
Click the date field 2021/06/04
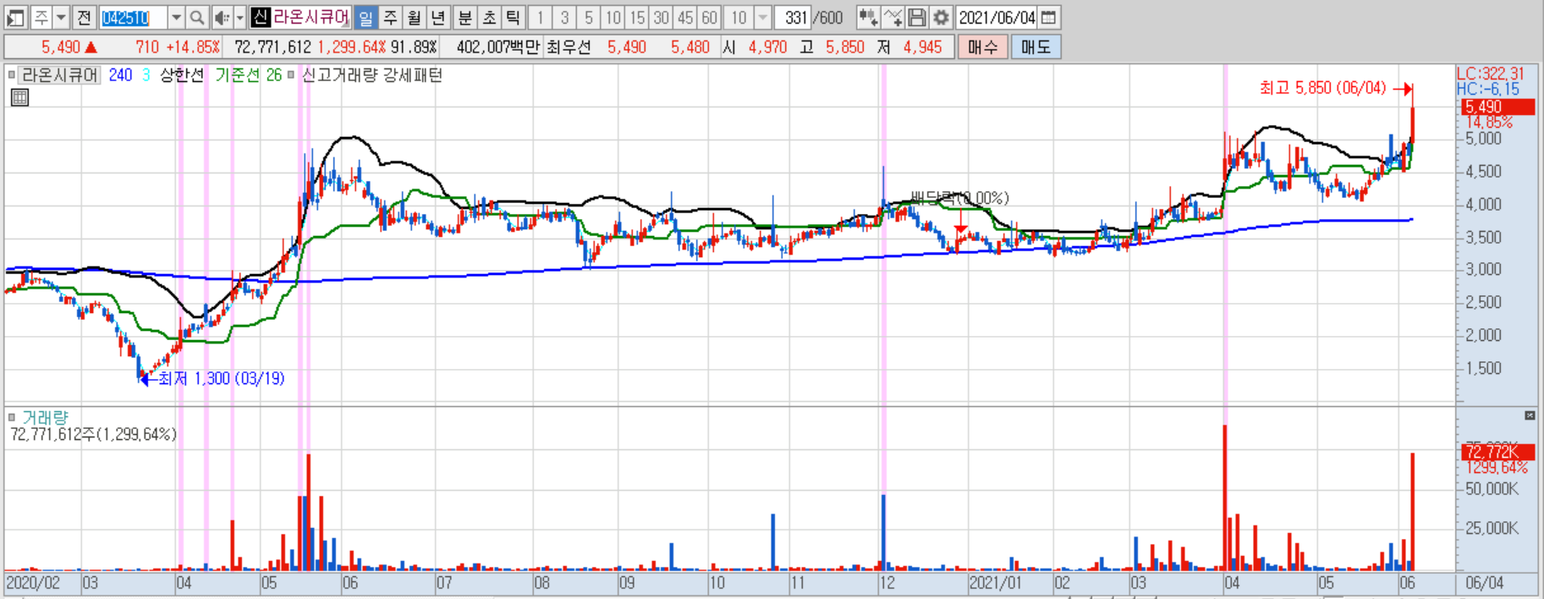pos(997,17)
